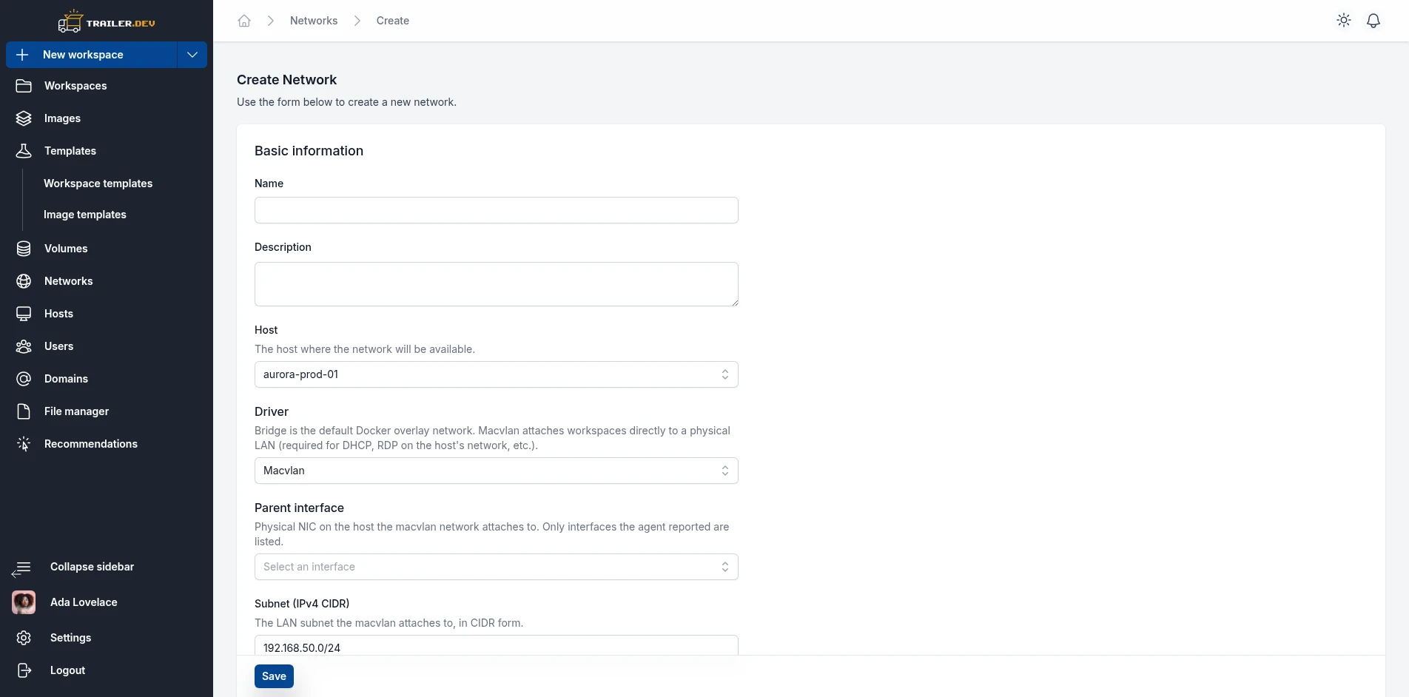The height and width of the screenshot is (697, 1409).
Task: Click Create breadcrumb item
Action: (392, 21)
